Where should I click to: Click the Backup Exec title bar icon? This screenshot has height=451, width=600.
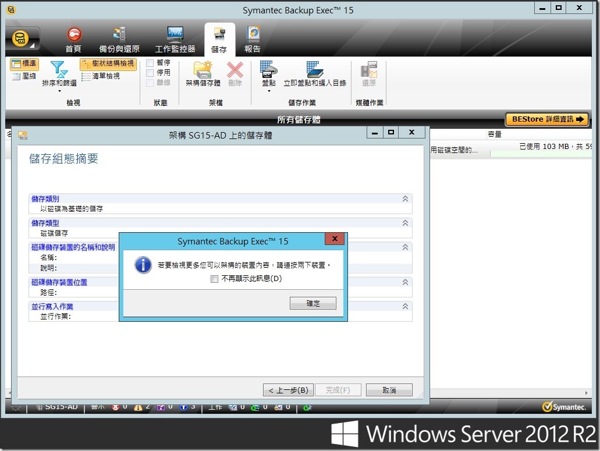point(11,10)
